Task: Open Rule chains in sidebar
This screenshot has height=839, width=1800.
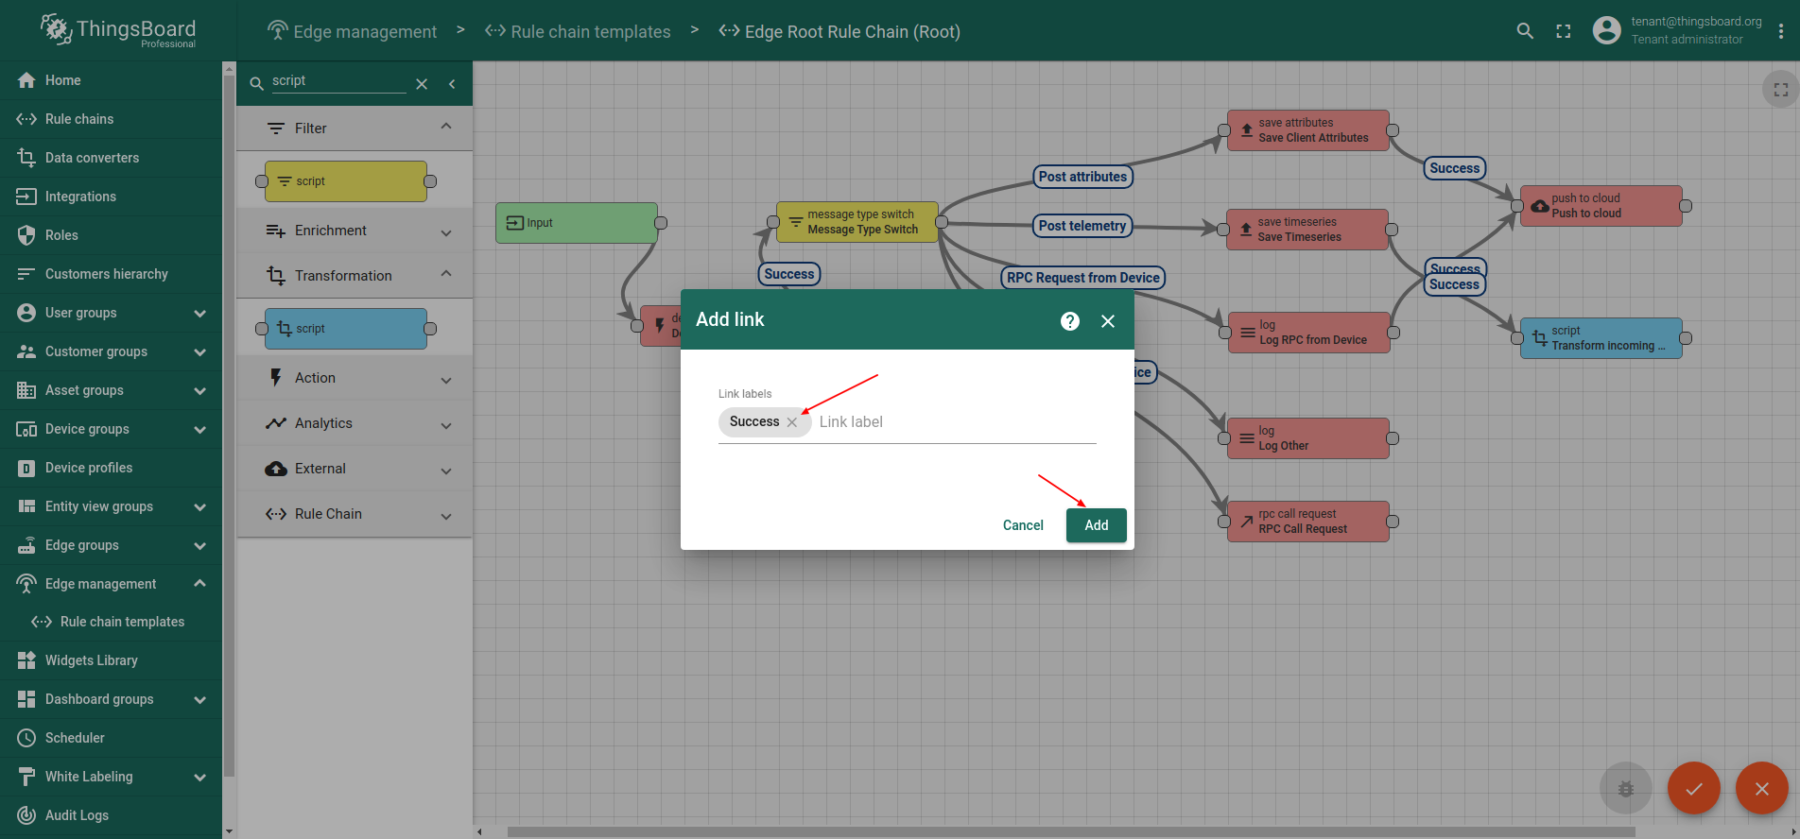Action: (79, 119)
